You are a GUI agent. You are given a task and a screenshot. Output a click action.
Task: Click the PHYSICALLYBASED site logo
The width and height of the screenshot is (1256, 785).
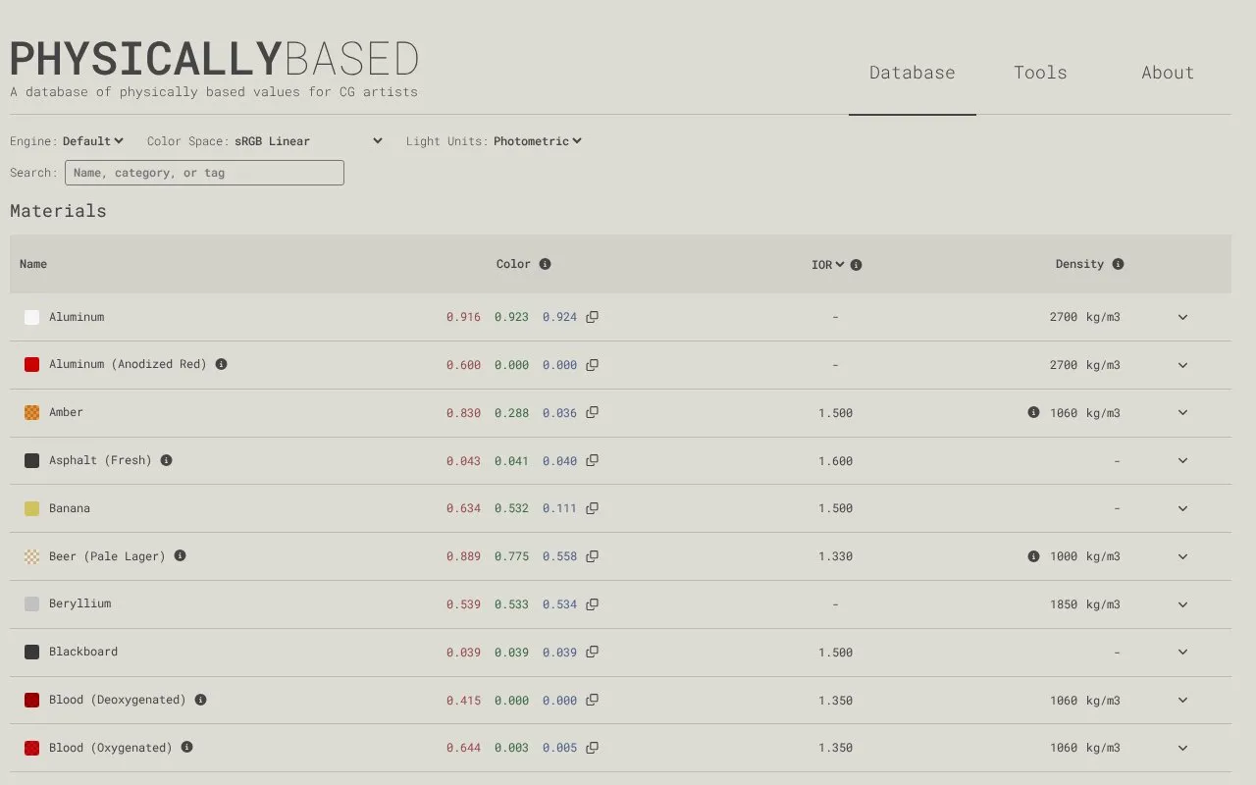214,60
